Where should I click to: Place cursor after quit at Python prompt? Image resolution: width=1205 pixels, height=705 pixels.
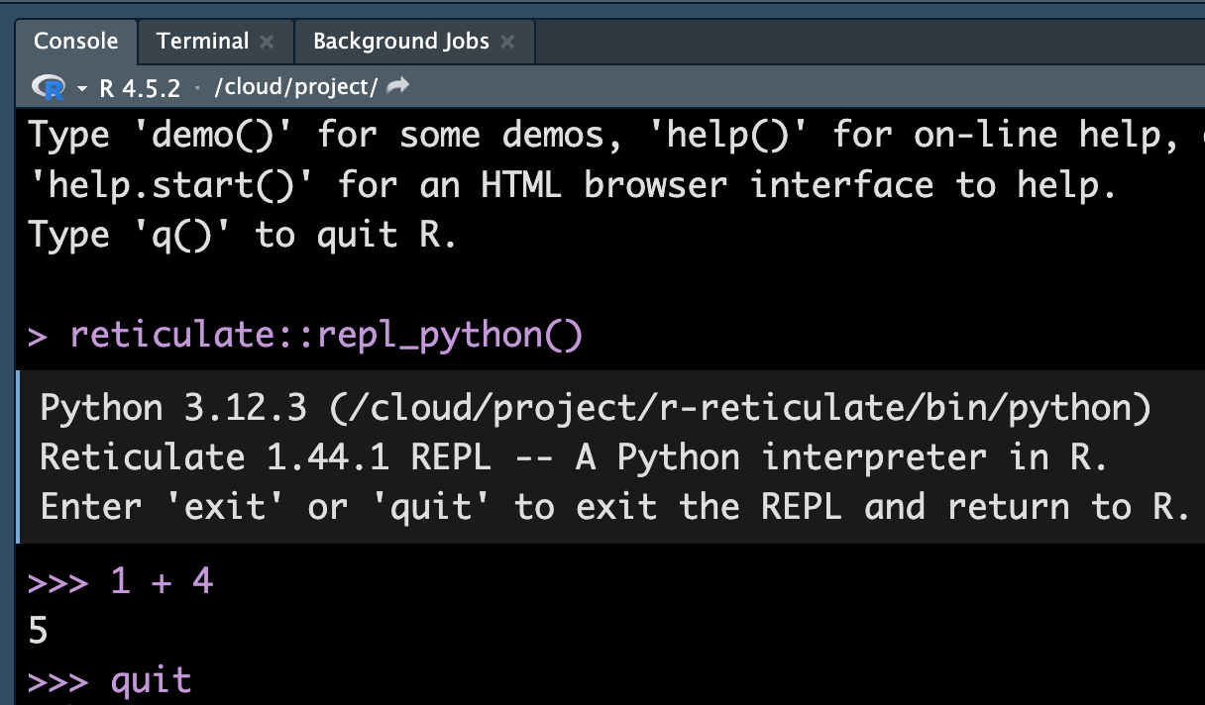193,681
